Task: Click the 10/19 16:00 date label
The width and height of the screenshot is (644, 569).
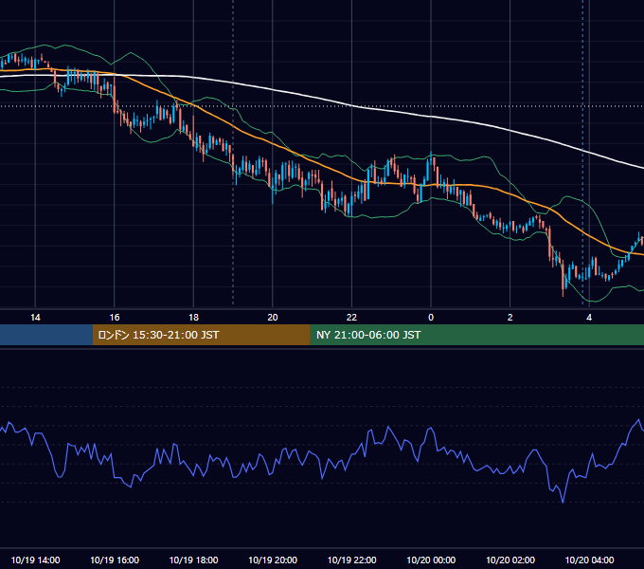Action: tap(115, 560)
